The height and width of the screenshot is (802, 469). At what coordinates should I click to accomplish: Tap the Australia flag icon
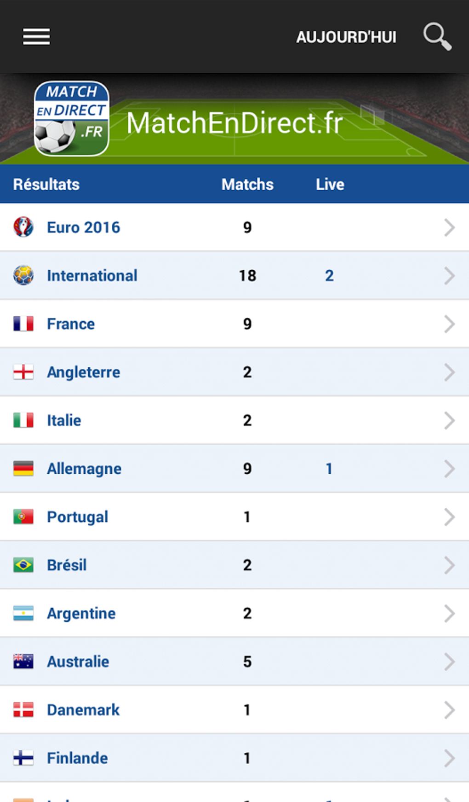tap(23, 662)
